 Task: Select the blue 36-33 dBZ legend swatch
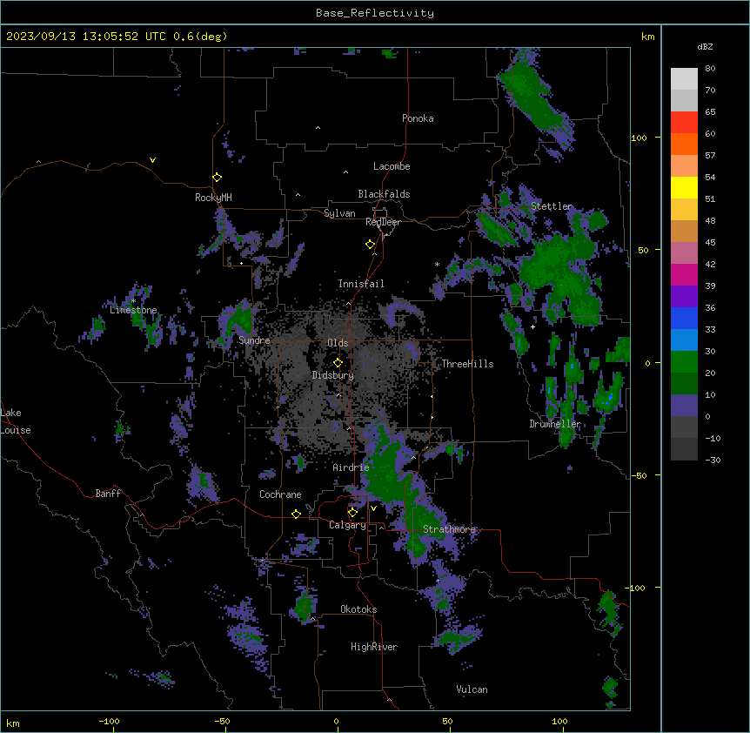point(684,318)
